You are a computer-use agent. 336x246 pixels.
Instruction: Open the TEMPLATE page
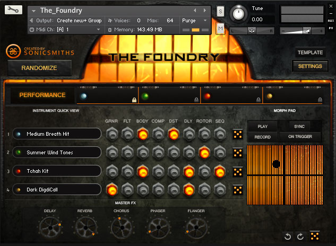coord(310,52)
